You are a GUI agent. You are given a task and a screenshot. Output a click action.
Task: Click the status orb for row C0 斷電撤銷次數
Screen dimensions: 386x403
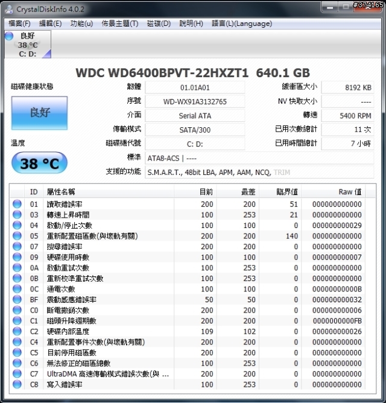[x=17, y=310]
